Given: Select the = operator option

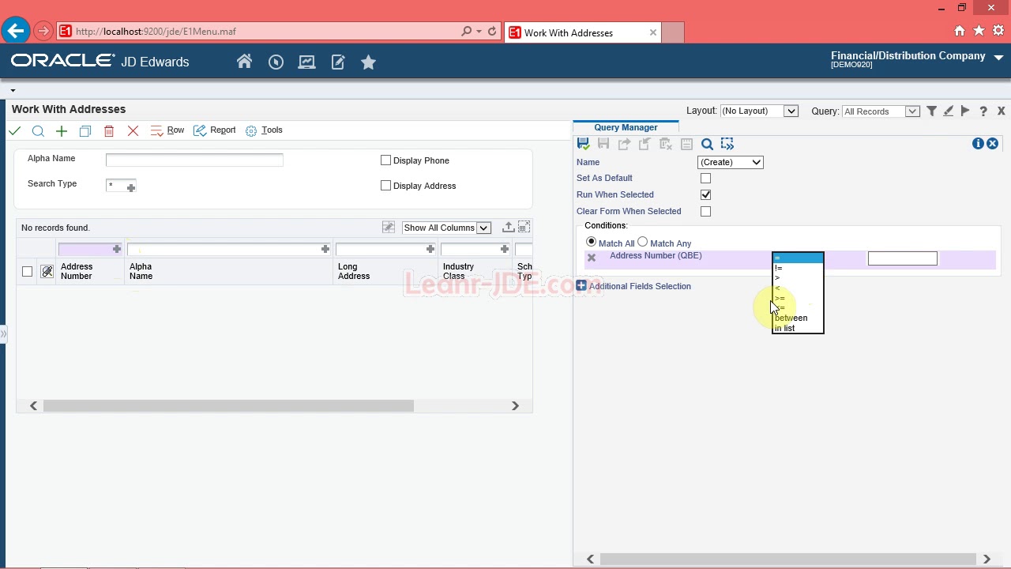Looking at the screenshot, I should pos(798,258).
